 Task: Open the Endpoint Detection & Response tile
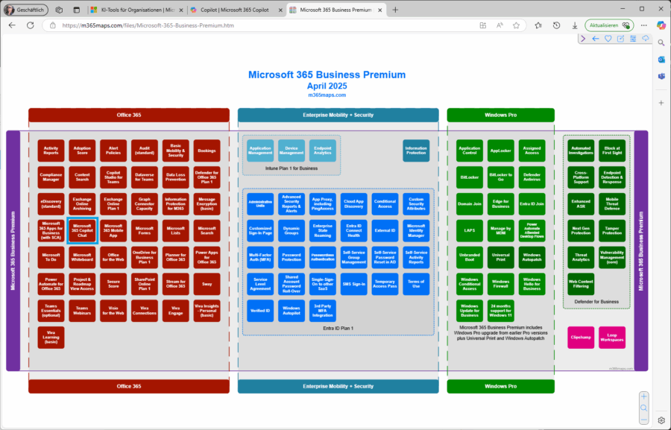[612, 177]
